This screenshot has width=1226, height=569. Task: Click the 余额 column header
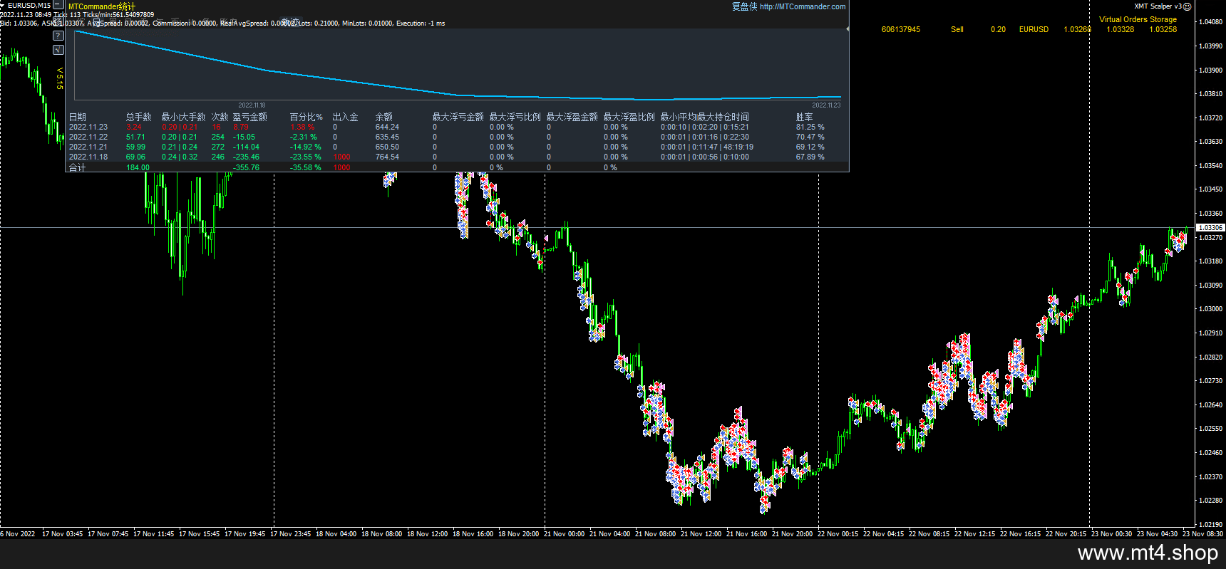click(x=384, y=117)
